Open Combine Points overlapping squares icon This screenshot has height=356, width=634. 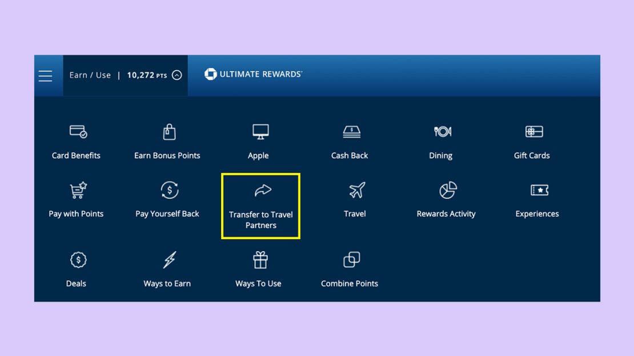coord(351,260)
